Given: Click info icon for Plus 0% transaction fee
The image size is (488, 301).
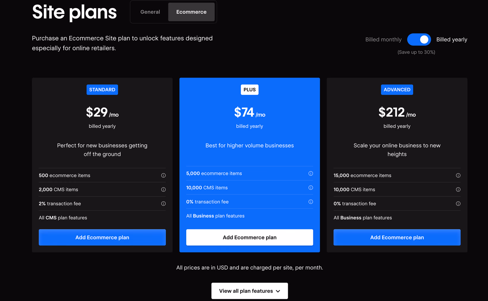Looking at the screenshot, I should pos(311,202).
